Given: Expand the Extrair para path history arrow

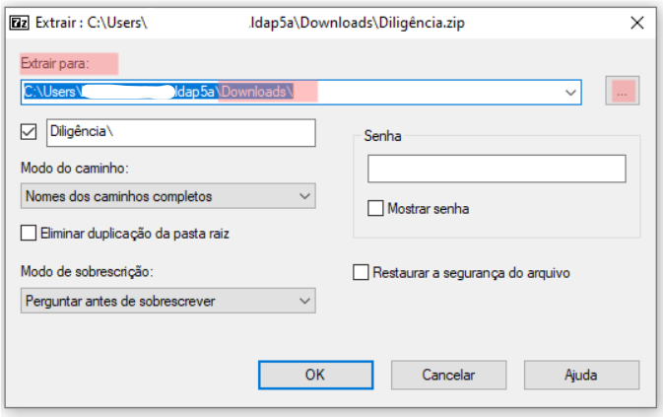Looking at the screenshot, I should [x=570, y=93].
